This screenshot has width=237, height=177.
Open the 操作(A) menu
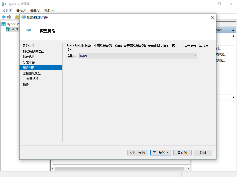click(21, 11)
